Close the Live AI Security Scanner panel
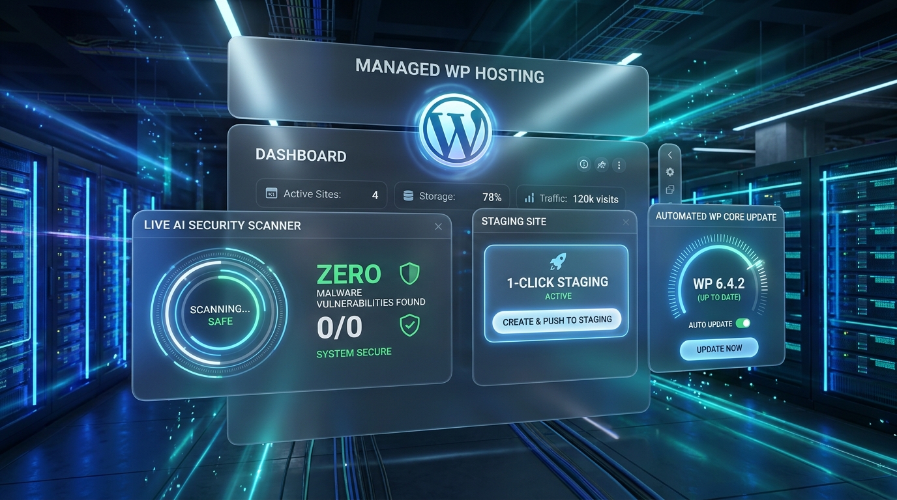The width and height of the screenshot is (897, 500). tap(438, 227)
